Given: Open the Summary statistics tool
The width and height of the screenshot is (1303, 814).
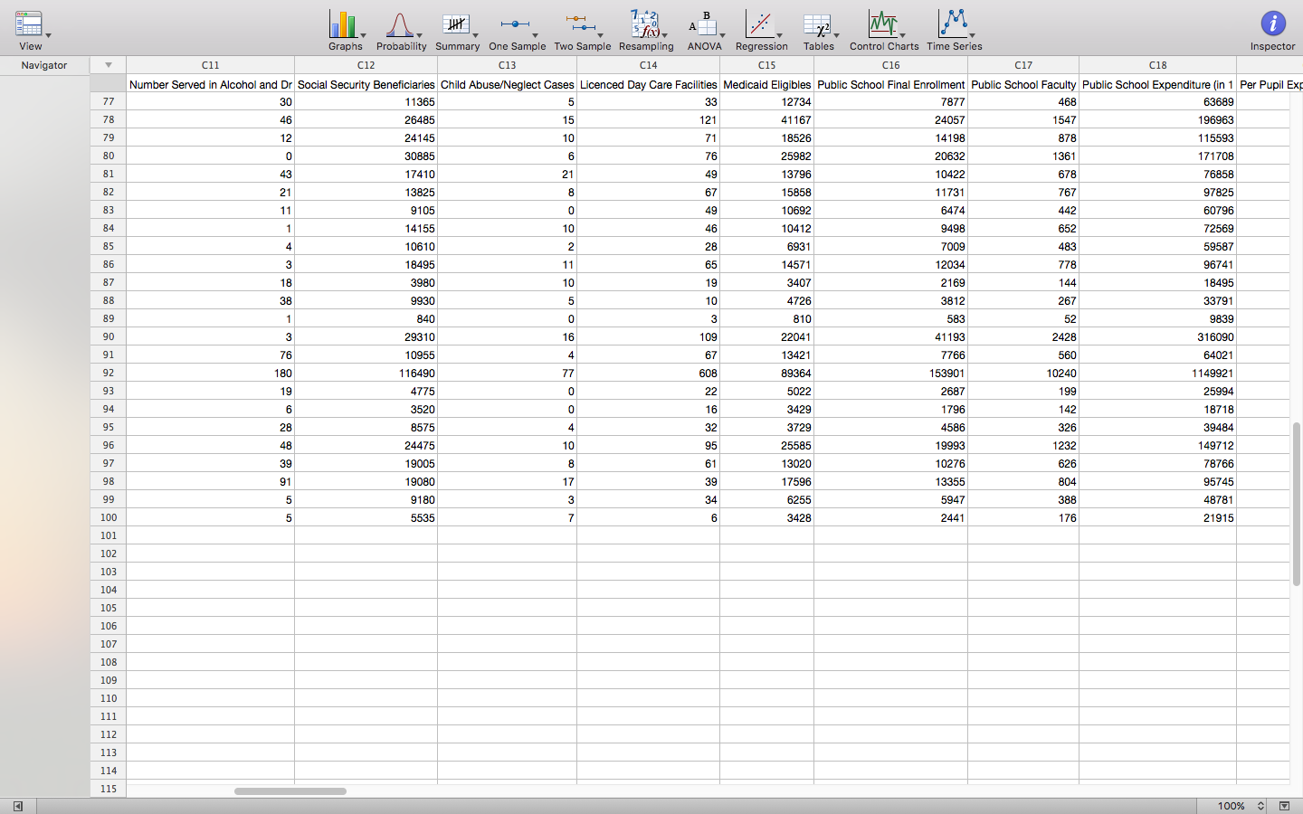Looking at the screenshot, I should [x=456, y=30].
